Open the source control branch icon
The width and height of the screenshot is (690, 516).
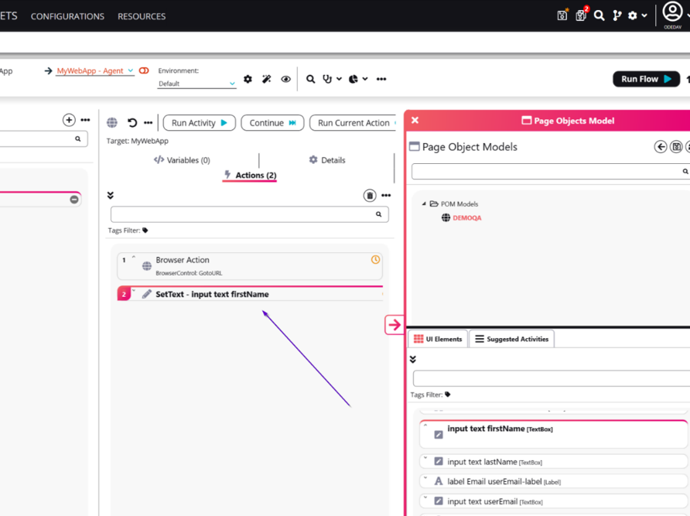617,15
